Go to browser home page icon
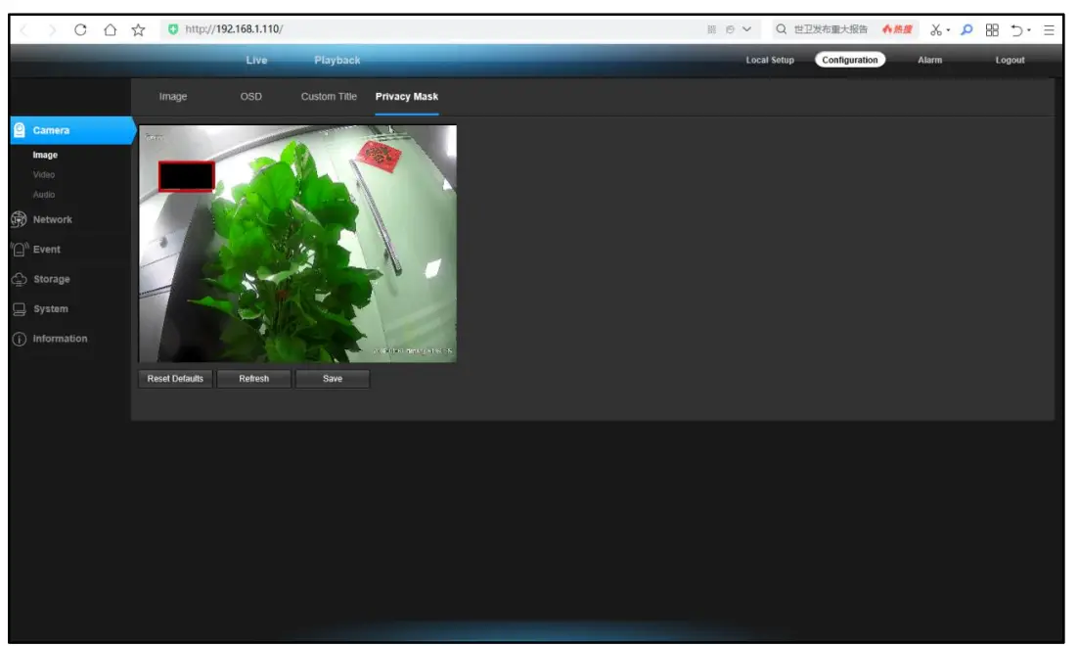Screen dimensions: 1078x646 pos(110,29)
